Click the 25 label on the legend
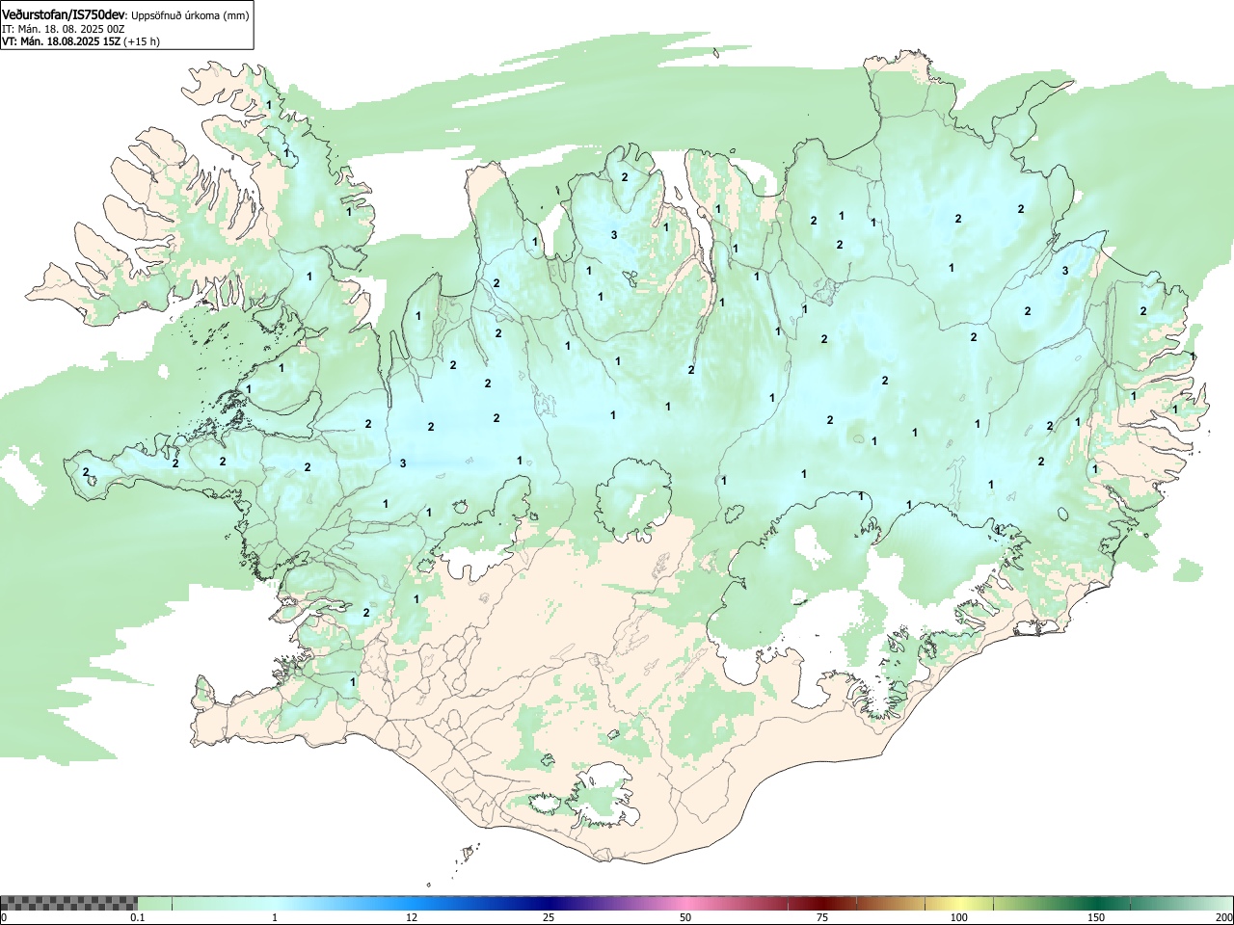This screenshot has height=925, width=1234. (548, 917)
